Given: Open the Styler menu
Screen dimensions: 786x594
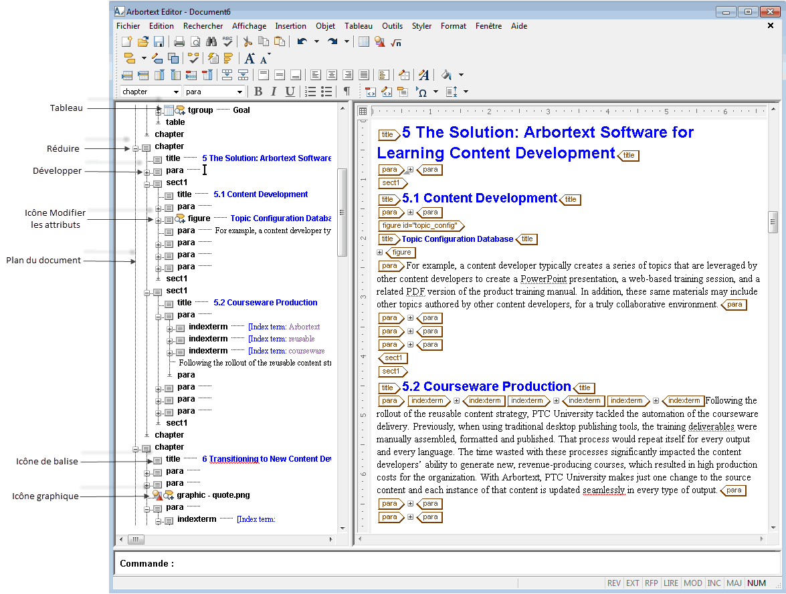Looking at the screenshot, I should 421,26.
